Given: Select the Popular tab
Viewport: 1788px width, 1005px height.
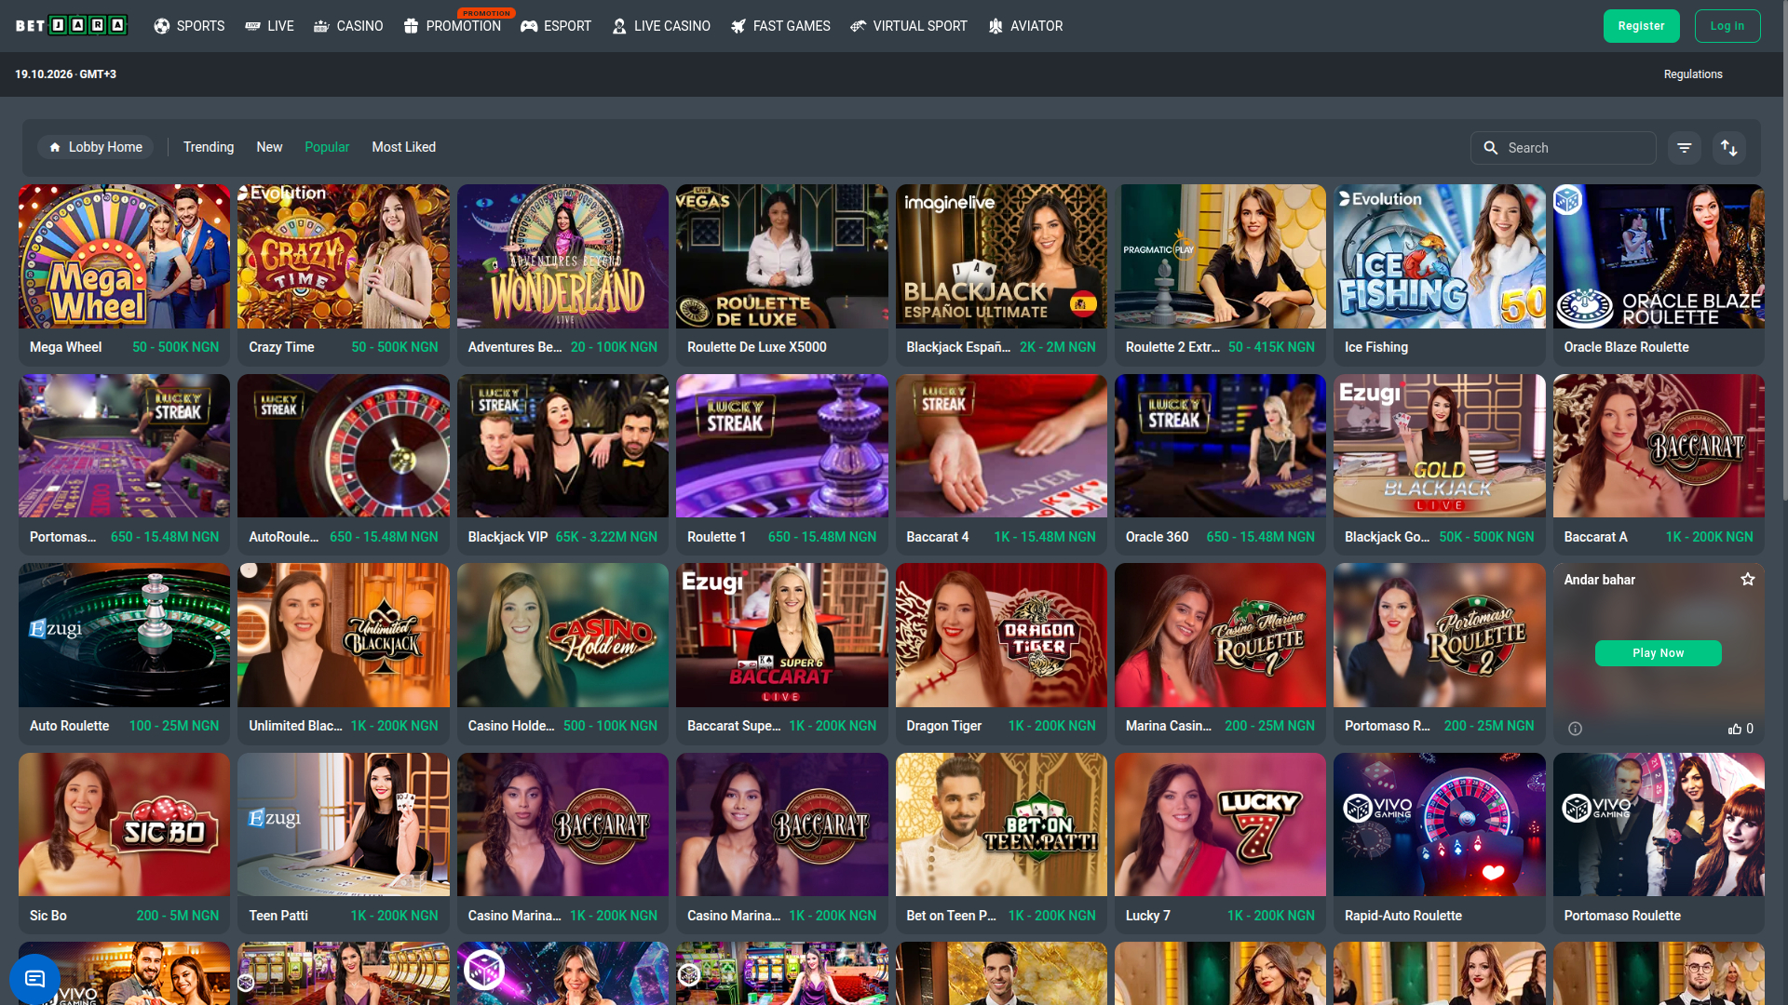Looking at the screenshot, I should pos(327,147).
